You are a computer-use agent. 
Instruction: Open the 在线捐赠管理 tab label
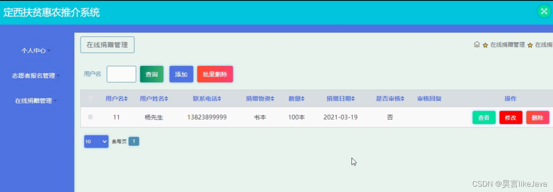click(x=107, y=45)
